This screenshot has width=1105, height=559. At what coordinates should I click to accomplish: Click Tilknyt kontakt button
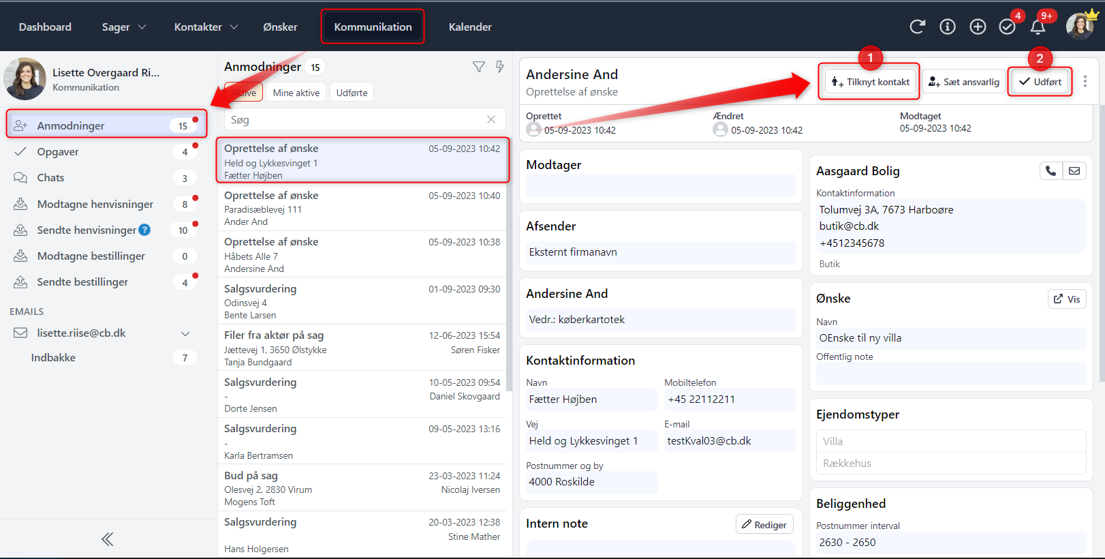click(870, 82)
